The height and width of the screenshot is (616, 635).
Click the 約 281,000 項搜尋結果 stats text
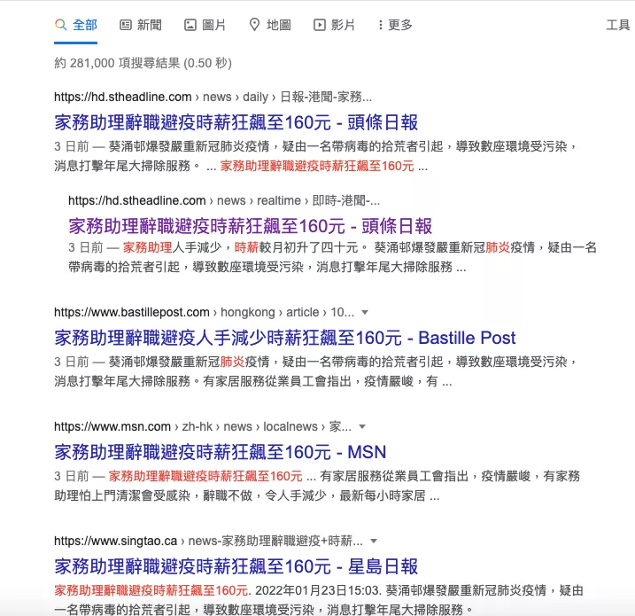(143, 63)
